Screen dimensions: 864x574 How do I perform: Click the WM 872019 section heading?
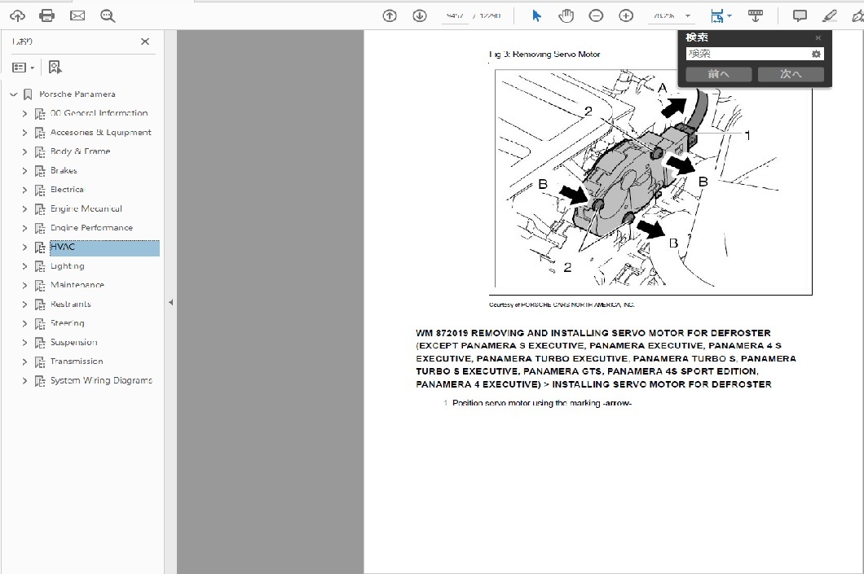coord(606,358)
